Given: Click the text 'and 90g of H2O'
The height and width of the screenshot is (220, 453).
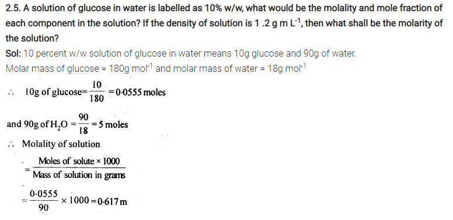Looking at the screenshot, I should (x=37, y=124).
